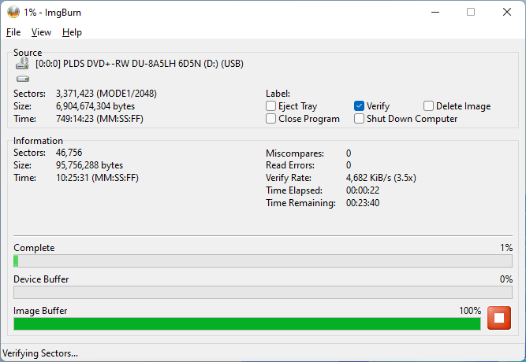Open the View menu

(41, 32)
